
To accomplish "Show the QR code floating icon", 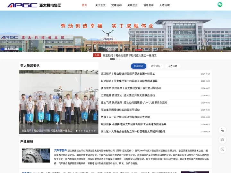I will click(222, 140).
